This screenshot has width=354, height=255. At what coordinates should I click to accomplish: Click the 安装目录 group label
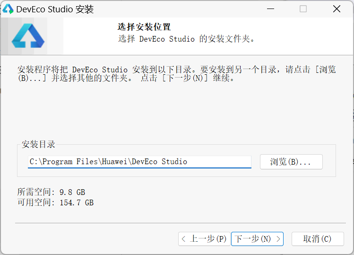coord(38,144)
